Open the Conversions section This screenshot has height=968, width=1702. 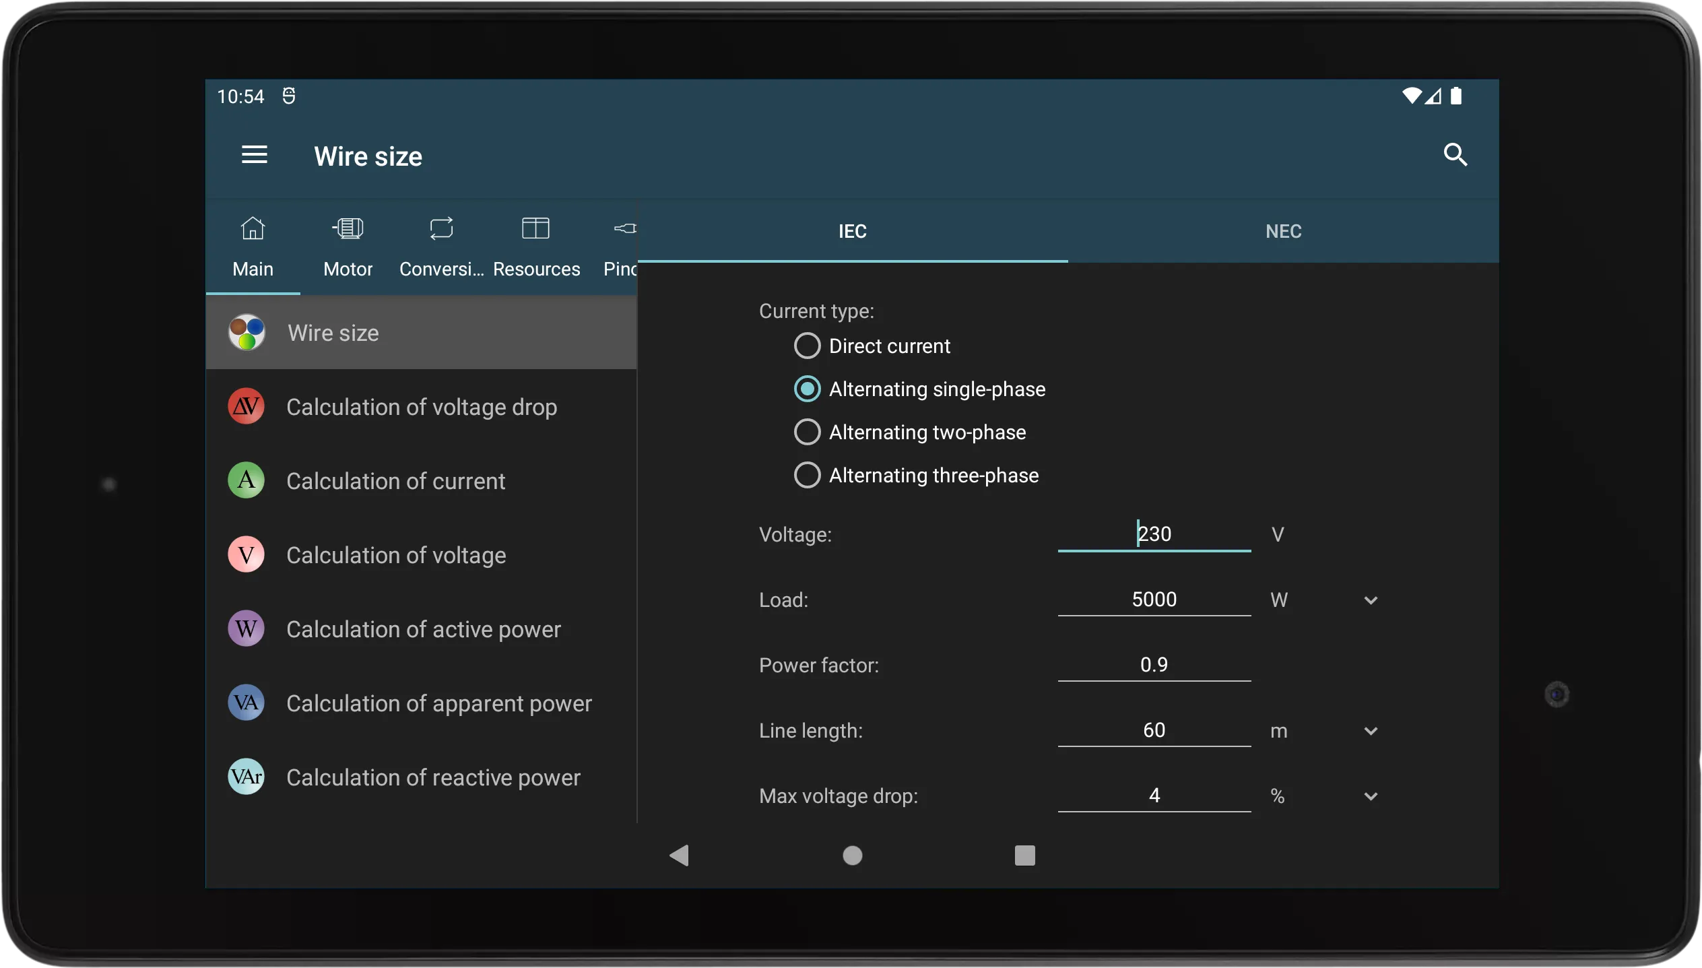pyautogui.click(x=442, y=245)
